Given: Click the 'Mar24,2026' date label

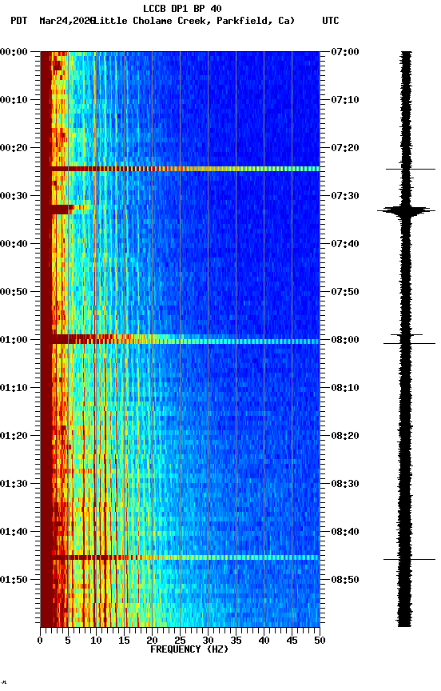Looking at the screenshot, I should [67, 21].
